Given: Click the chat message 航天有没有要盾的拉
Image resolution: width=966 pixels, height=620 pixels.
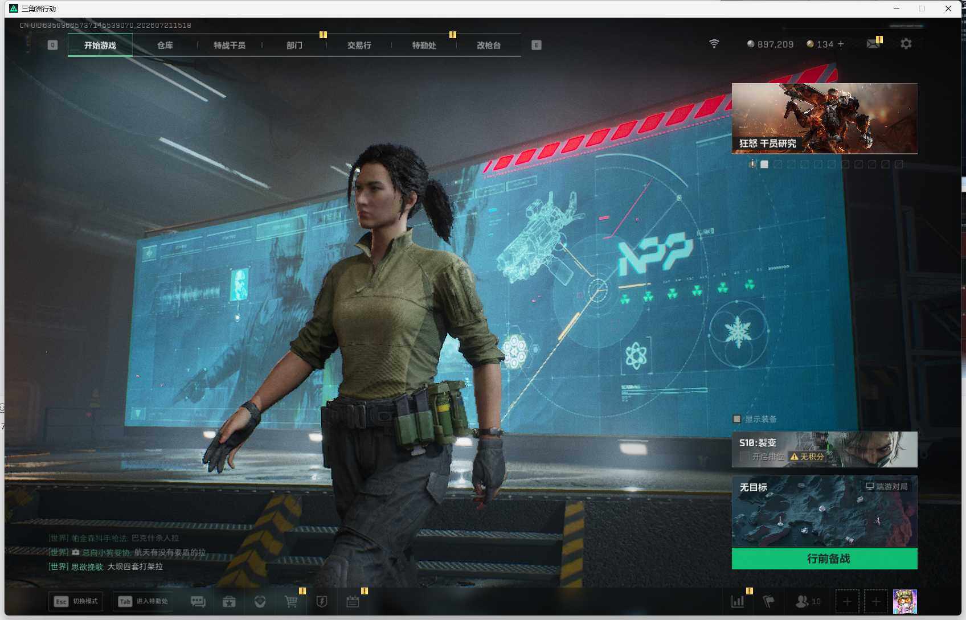Looking at the screenshot, I should [x=170, y=552].
